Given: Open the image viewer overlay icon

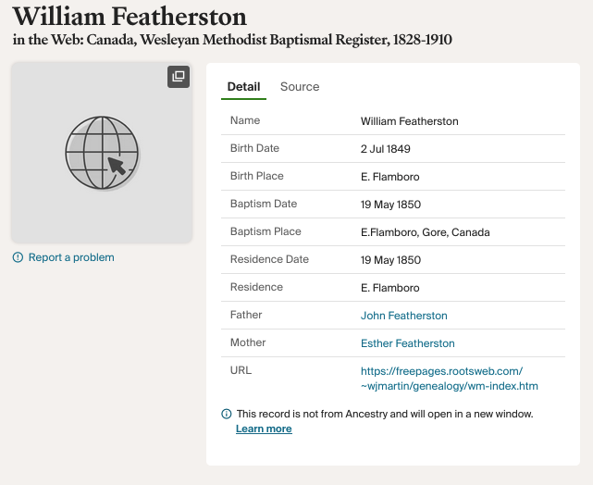Looking at the screenshot, I should [179, 77].
